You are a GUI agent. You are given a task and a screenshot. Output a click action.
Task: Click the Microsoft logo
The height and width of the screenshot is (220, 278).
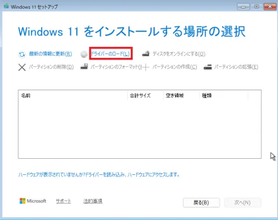click(x=33, y=201)
